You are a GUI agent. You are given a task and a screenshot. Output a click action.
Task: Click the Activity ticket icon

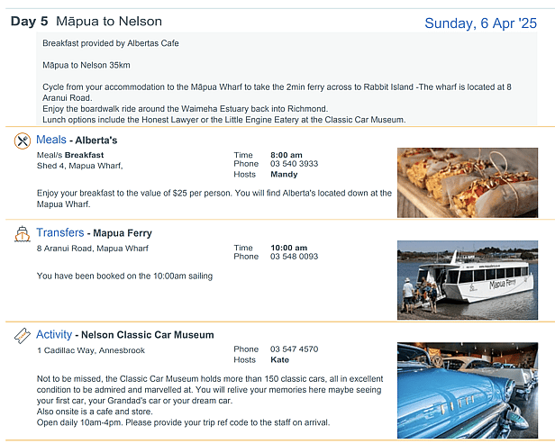23,336
